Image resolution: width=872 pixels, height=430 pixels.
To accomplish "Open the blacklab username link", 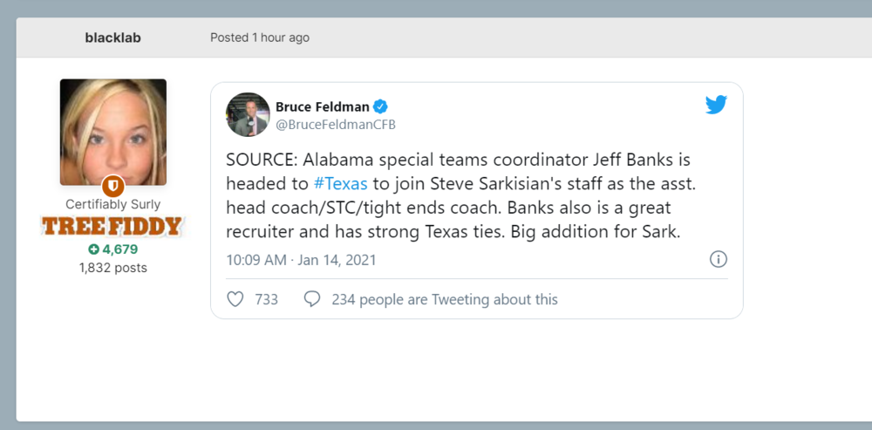I will [113, 38].
